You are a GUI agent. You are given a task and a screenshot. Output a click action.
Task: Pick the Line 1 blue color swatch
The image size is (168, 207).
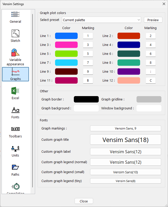pyautogui.click(x=66, y=36)
